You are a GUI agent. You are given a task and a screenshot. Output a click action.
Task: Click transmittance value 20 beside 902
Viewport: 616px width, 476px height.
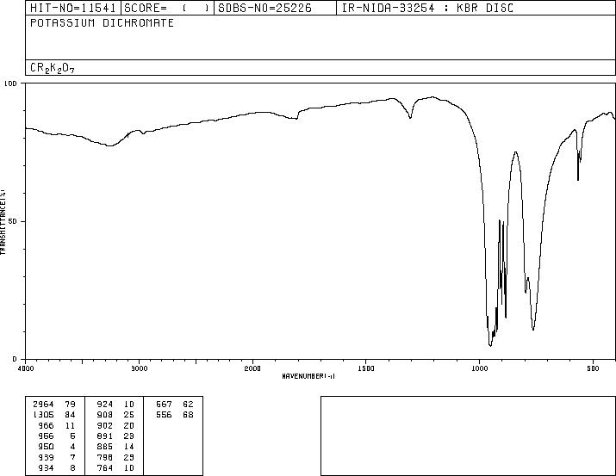point(129,426)
